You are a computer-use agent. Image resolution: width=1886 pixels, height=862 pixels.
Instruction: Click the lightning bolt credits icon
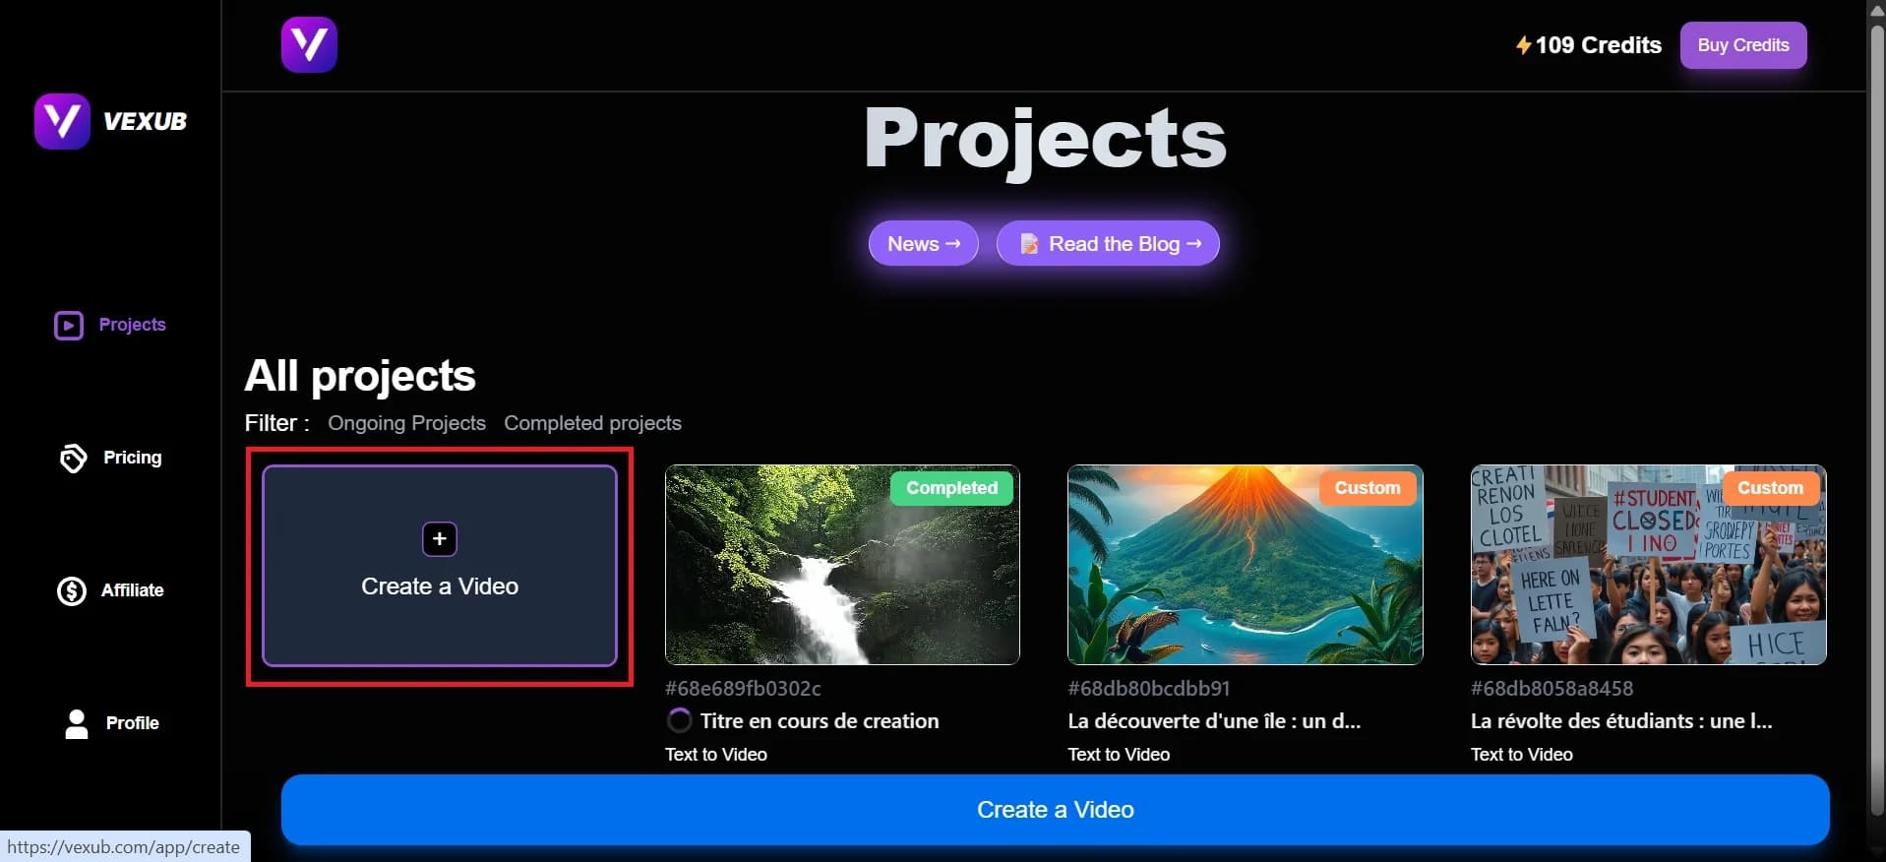pyautogui.click(x=1523, y=45)
